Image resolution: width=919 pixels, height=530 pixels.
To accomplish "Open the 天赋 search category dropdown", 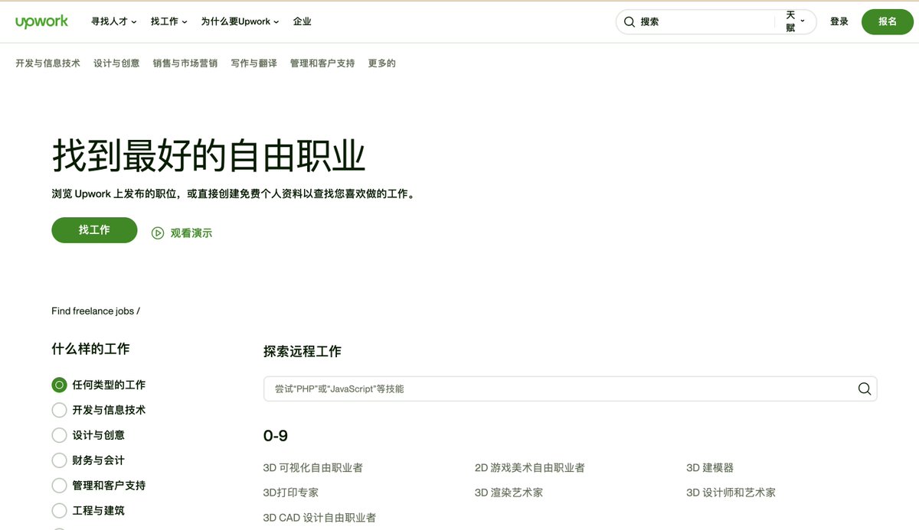I will pyautogui.click(x=796, y=22).
